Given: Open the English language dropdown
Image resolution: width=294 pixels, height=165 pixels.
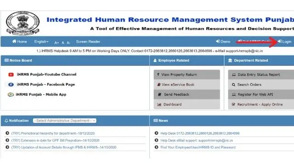Looking at the screenshot, I should (41, 42).
